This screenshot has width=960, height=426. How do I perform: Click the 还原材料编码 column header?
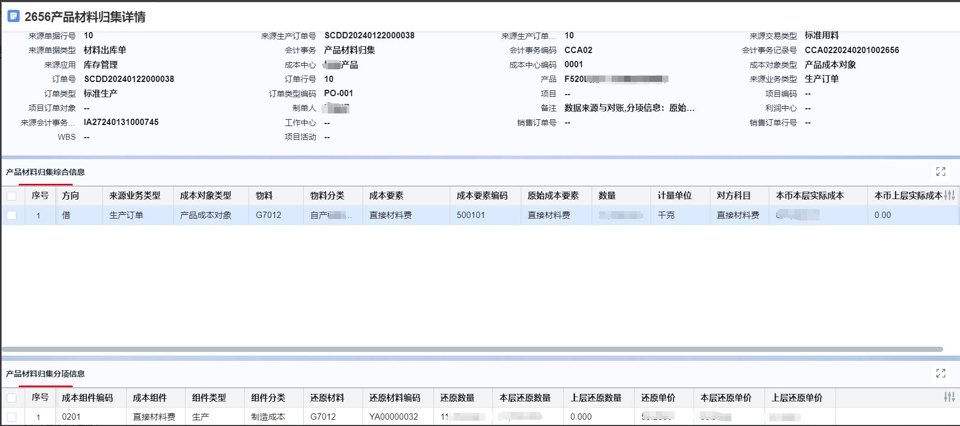pos(395,398)
